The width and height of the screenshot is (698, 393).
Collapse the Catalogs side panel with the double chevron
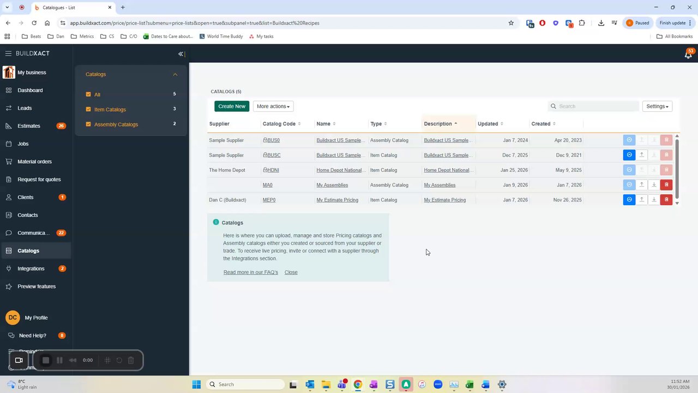click(x=181, y=54)
